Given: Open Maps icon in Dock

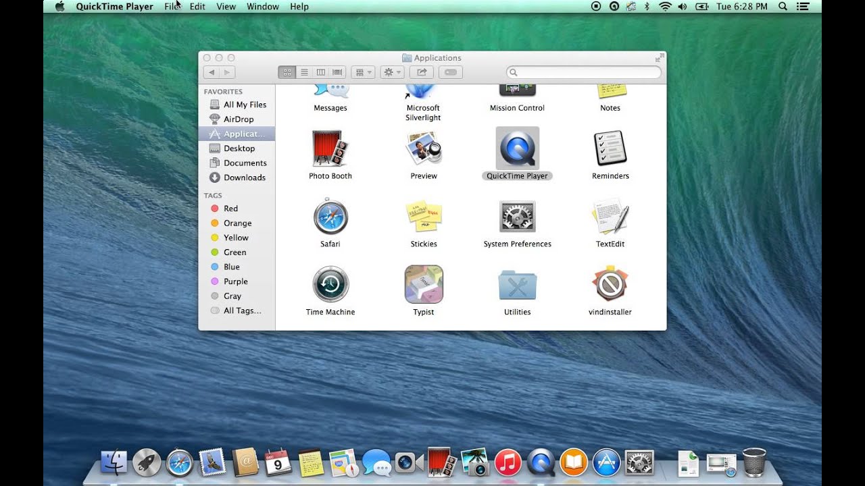Looking at the screenshot, I should 343,463.
